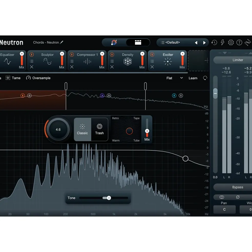Click the Pan field showing C
Viewport: 252px width, 252px height.
click(x=224, y=210)
